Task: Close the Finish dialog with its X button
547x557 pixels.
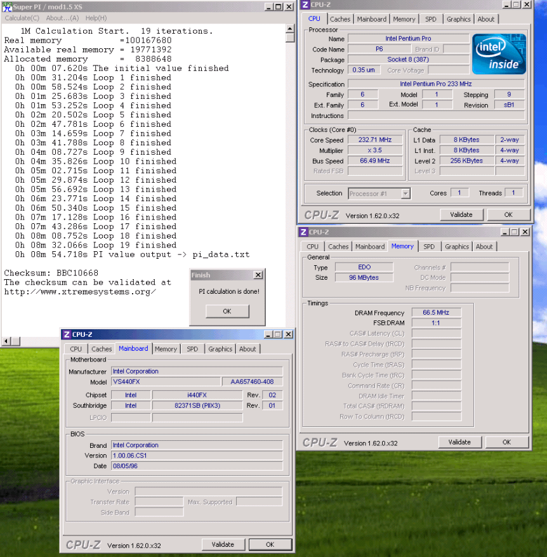Action: [x=257, y=275]
